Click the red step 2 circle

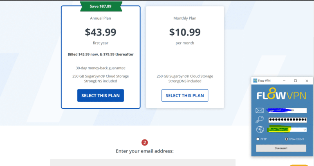(144, 143)
